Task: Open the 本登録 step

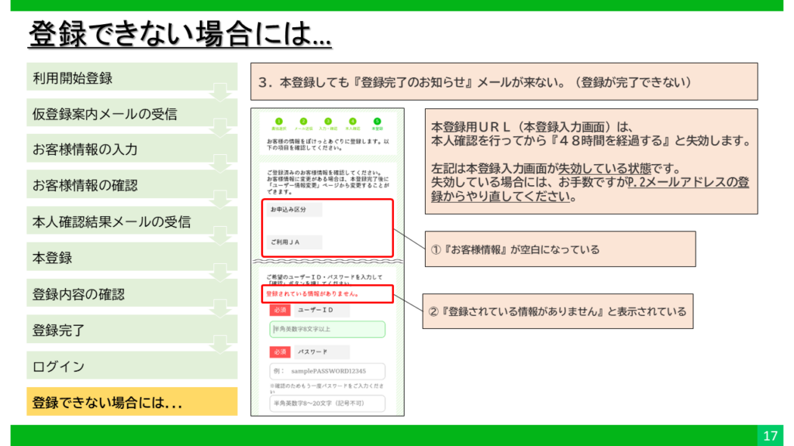Action: pos(132,258)
